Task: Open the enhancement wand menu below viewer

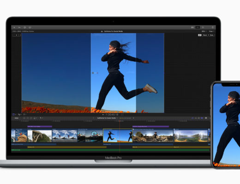Action: (x=19, y=115)
